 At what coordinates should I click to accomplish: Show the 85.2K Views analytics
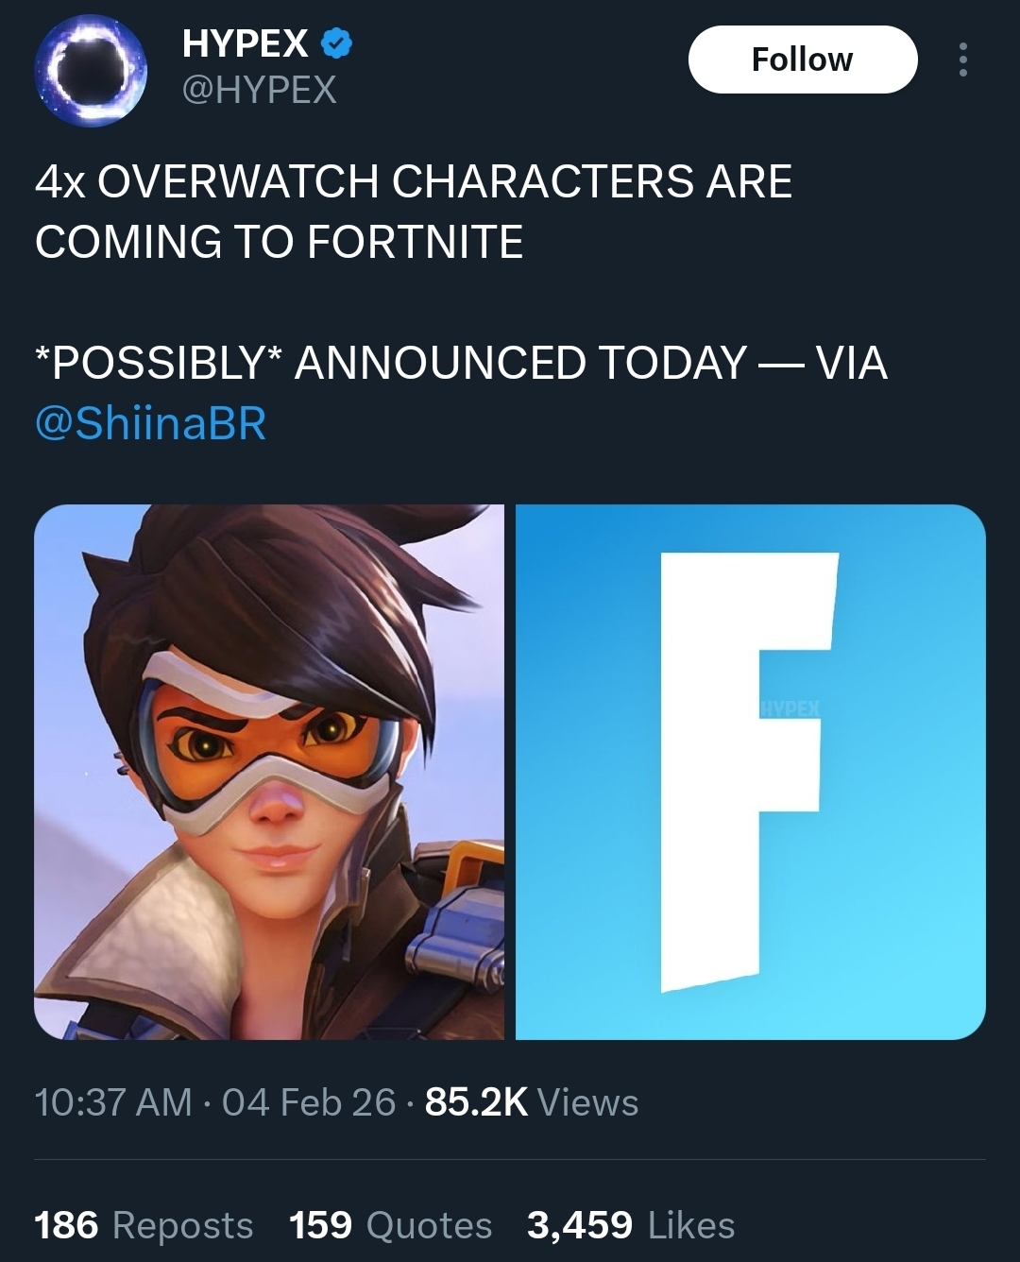point(532,1102)
